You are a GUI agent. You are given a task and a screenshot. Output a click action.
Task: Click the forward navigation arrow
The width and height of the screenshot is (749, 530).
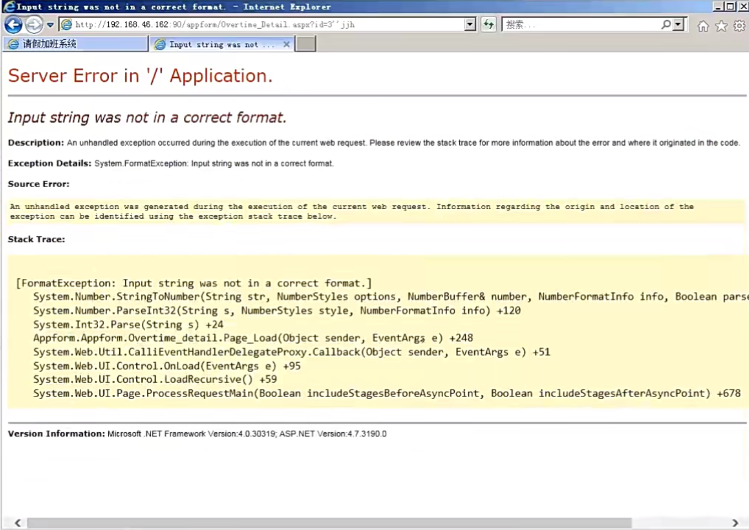[x=34, y=25]
